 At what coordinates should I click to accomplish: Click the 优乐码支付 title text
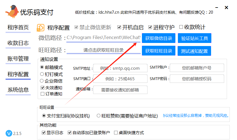tap(37, 12)
